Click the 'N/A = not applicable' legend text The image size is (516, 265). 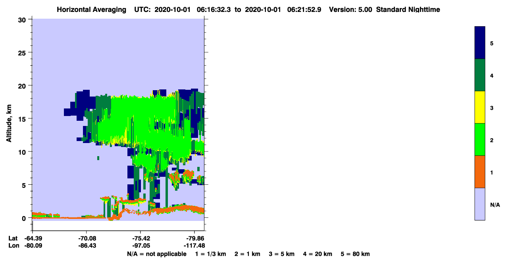tap(156, 254)
